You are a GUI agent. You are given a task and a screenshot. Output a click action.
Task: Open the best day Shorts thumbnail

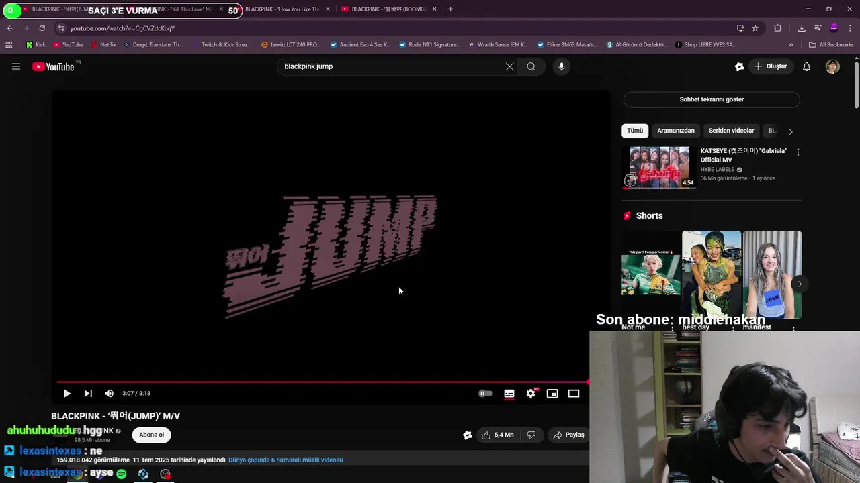click(712, 273)
